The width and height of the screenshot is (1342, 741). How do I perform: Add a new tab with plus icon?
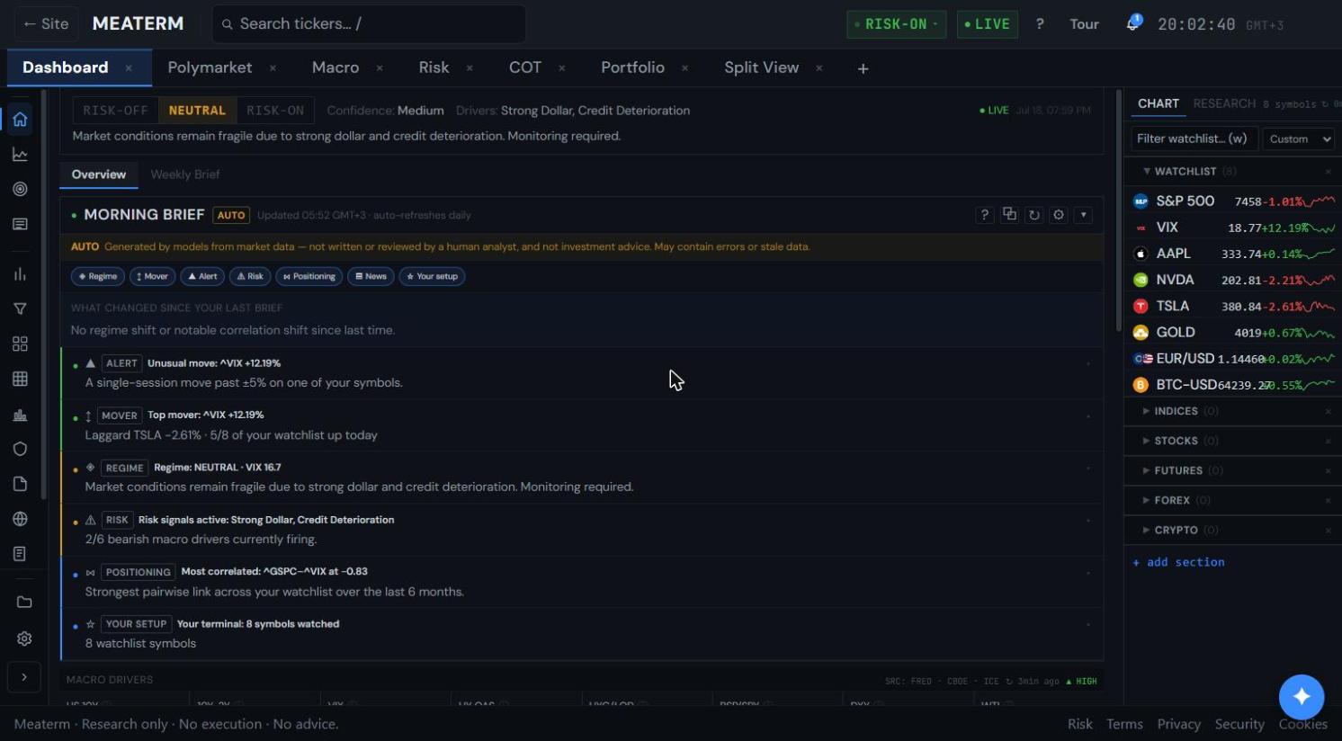tap(863, 68)
